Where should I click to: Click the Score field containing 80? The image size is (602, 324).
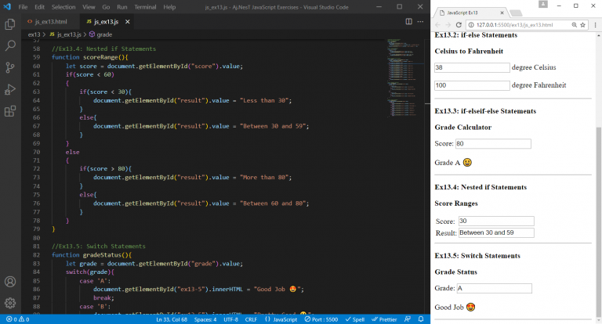pyautogui.click(x=492, y=144)
